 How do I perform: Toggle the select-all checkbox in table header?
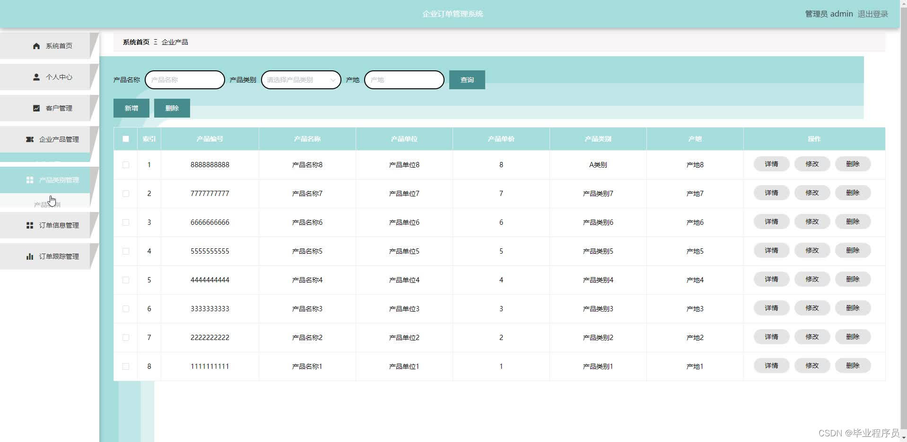(x=126, y=139)
